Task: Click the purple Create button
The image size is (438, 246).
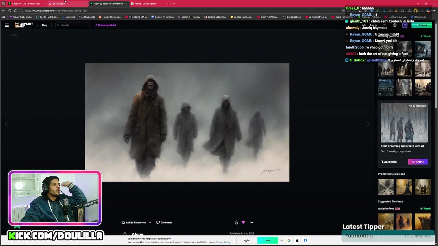Action: tap(417, 162)
